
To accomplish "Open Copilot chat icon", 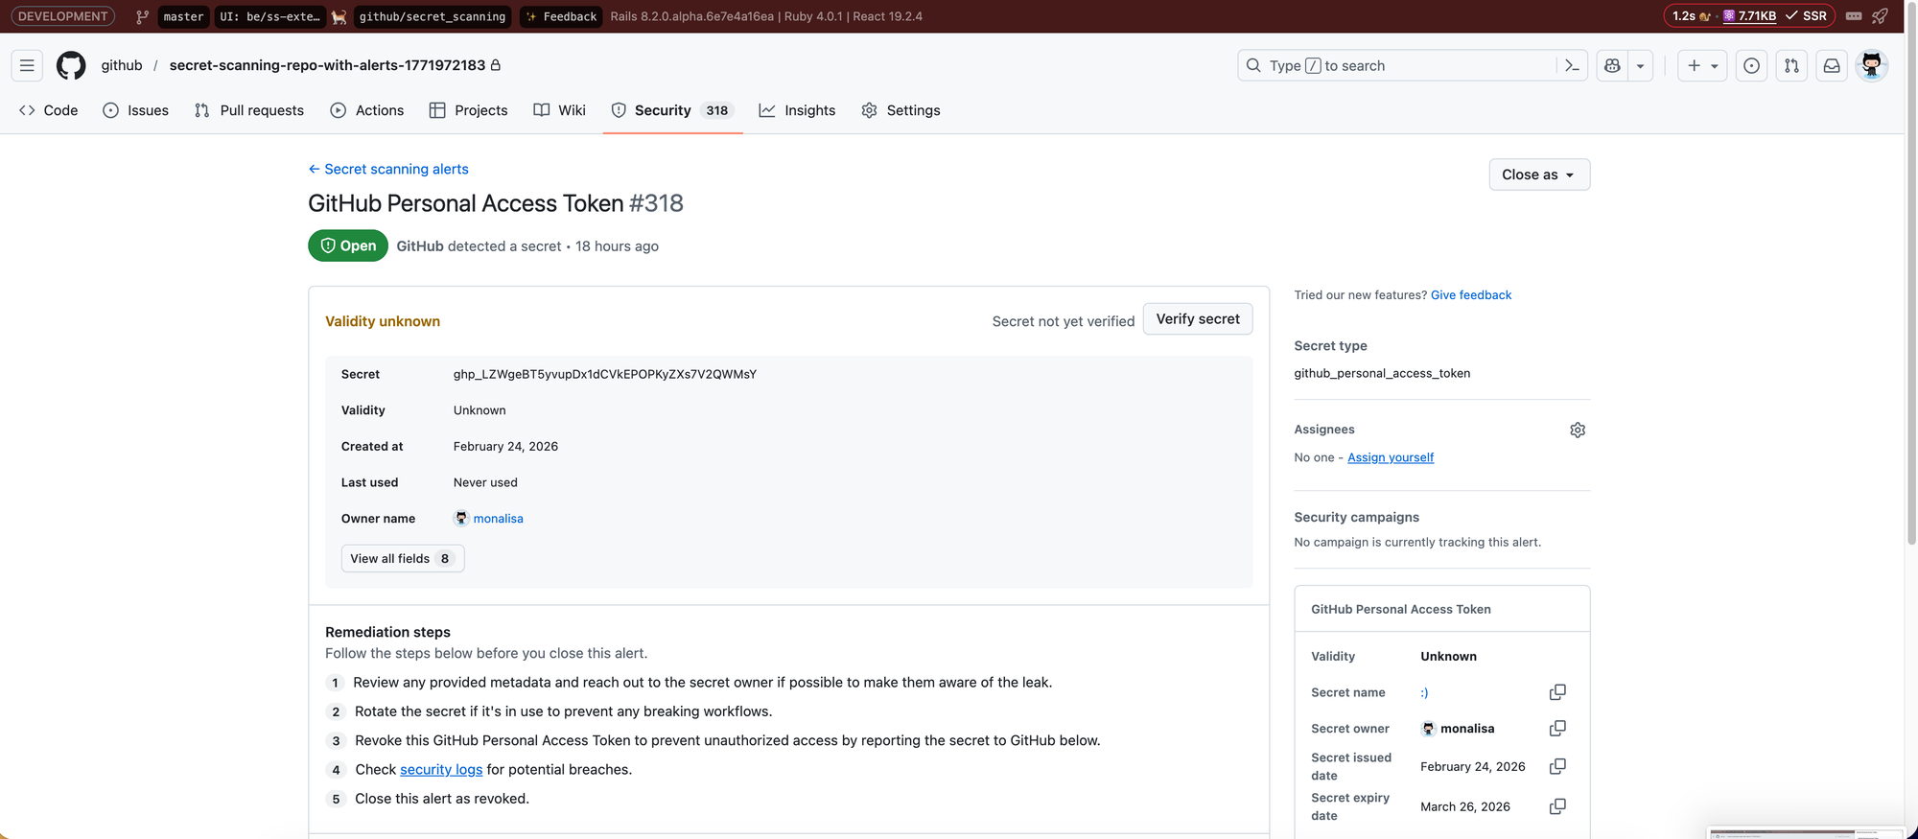I will click(1612, 65).
